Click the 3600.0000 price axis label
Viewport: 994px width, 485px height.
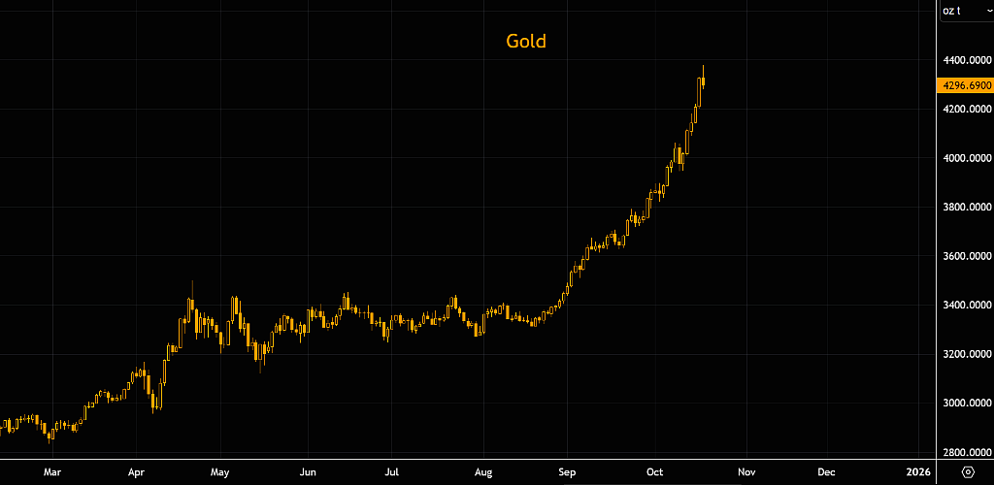(966, 256)
